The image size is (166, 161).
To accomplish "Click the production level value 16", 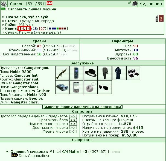I will (x=39, y=54).
